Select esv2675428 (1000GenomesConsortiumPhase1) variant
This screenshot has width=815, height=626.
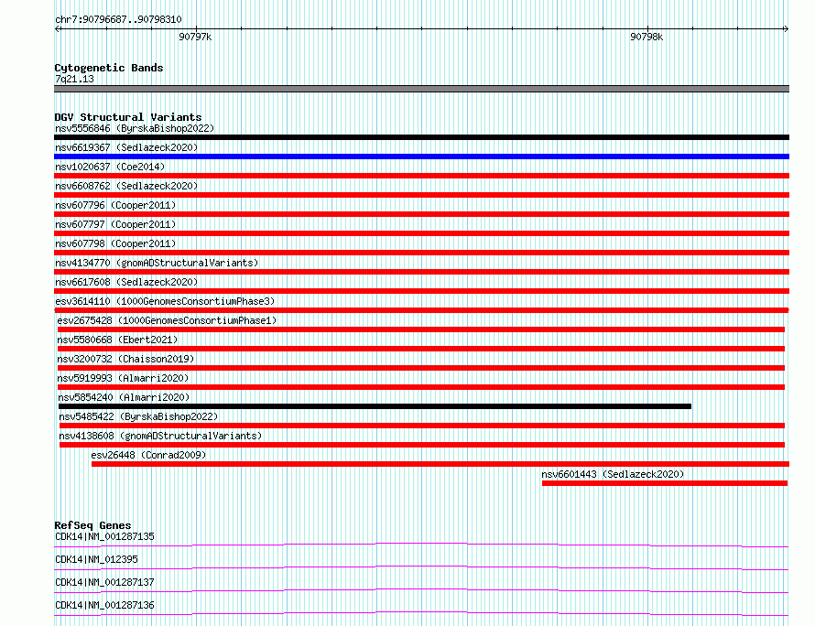(167, 320)
